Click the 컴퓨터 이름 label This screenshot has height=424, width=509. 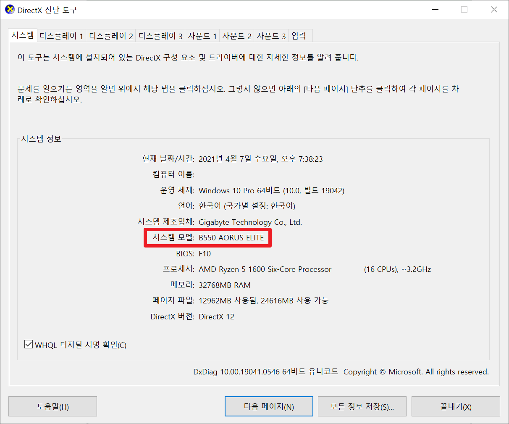(173, 174)
